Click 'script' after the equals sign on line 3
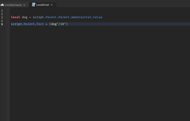Viewport: 190px width, 121px height. tap(38, 17)
